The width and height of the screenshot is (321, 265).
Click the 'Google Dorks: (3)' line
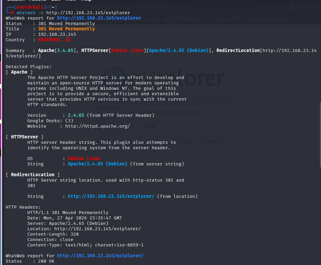click(50, 121)
